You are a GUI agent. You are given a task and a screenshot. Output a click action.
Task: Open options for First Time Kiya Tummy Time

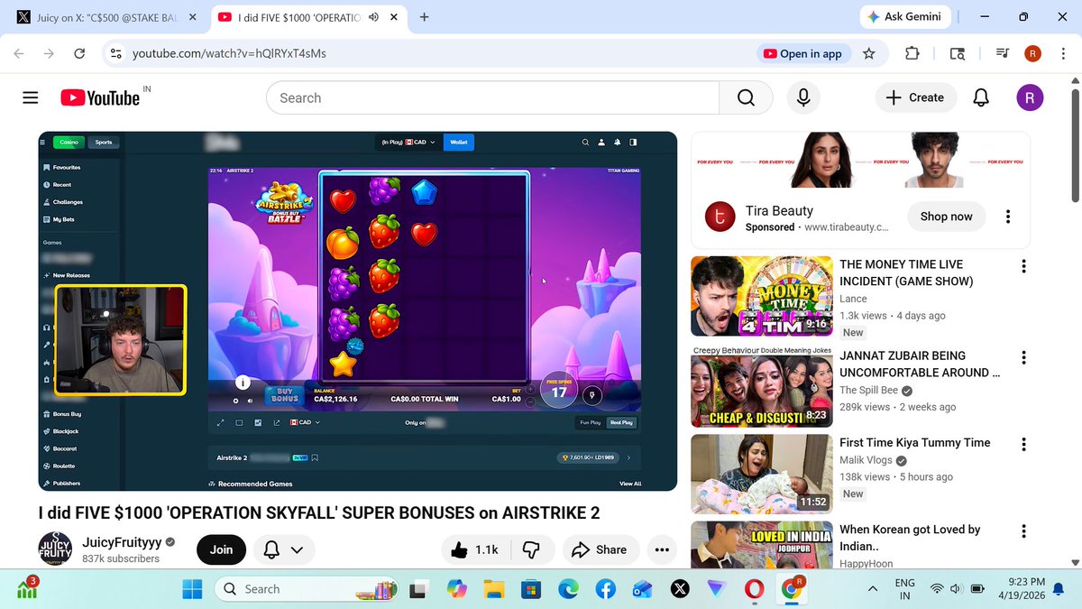[x=1023, y=444]
